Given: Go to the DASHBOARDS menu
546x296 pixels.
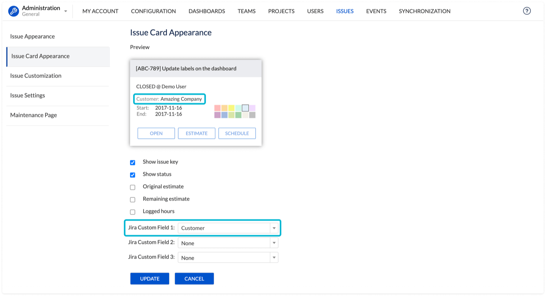Looking at the screenshot, I should point(207,11).
